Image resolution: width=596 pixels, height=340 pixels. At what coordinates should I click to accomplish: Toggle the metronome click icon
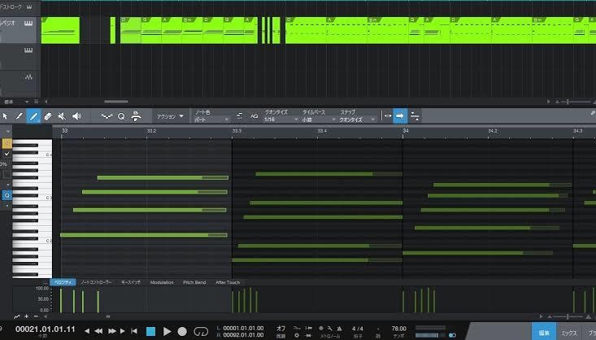click(x=321, y=329)
